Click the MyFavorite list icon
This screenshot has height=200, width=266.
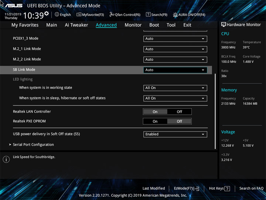pos(79,14)
